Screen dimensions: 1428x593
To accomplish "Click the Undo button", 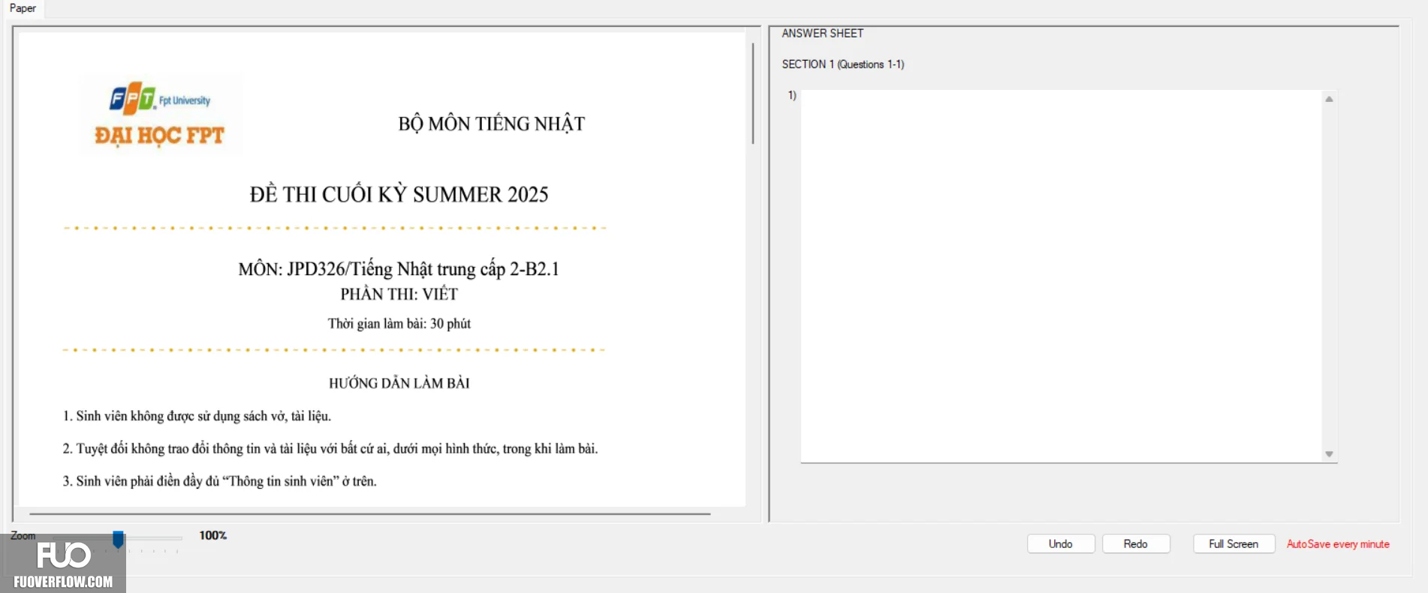I will tap(1060, 544).
